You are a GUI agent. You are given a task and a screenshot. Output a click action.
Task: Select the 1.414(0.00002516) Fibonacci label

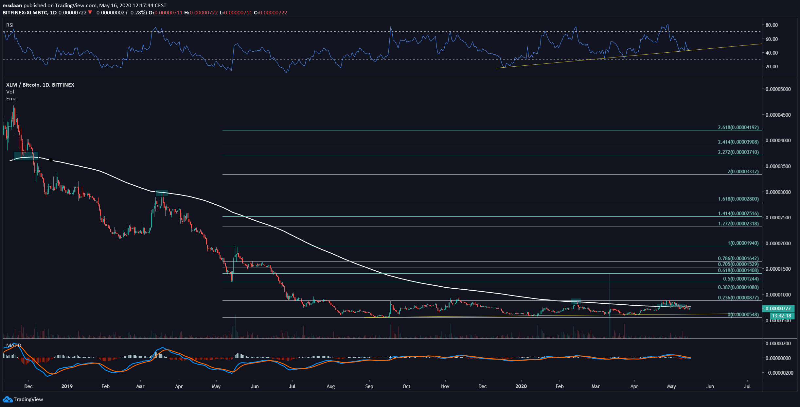738,213
